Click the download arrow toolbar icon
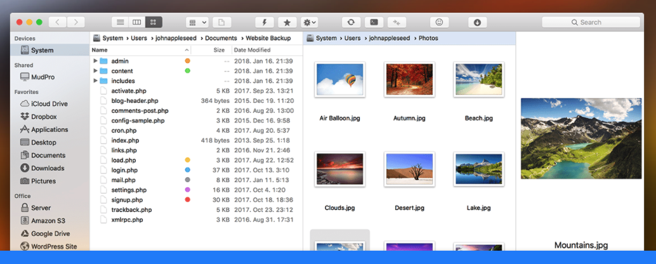The image size is (656, 264). (477, 22)
